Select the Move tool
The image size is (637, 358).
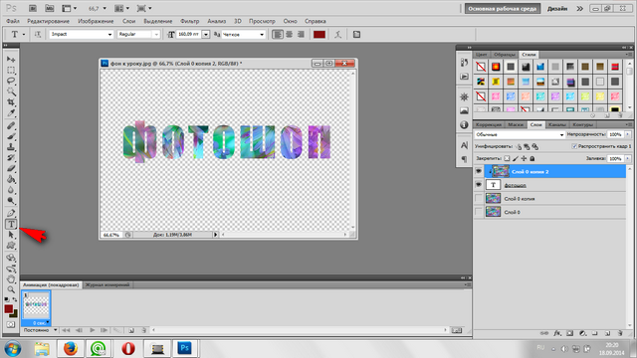tap(11, 60)
